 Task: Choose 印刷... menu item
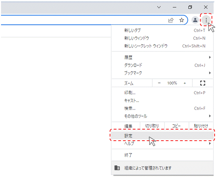tap(162, 93)
